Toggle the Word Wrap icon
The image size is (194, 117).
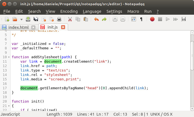pyautogui.click(x=134, y=19)
